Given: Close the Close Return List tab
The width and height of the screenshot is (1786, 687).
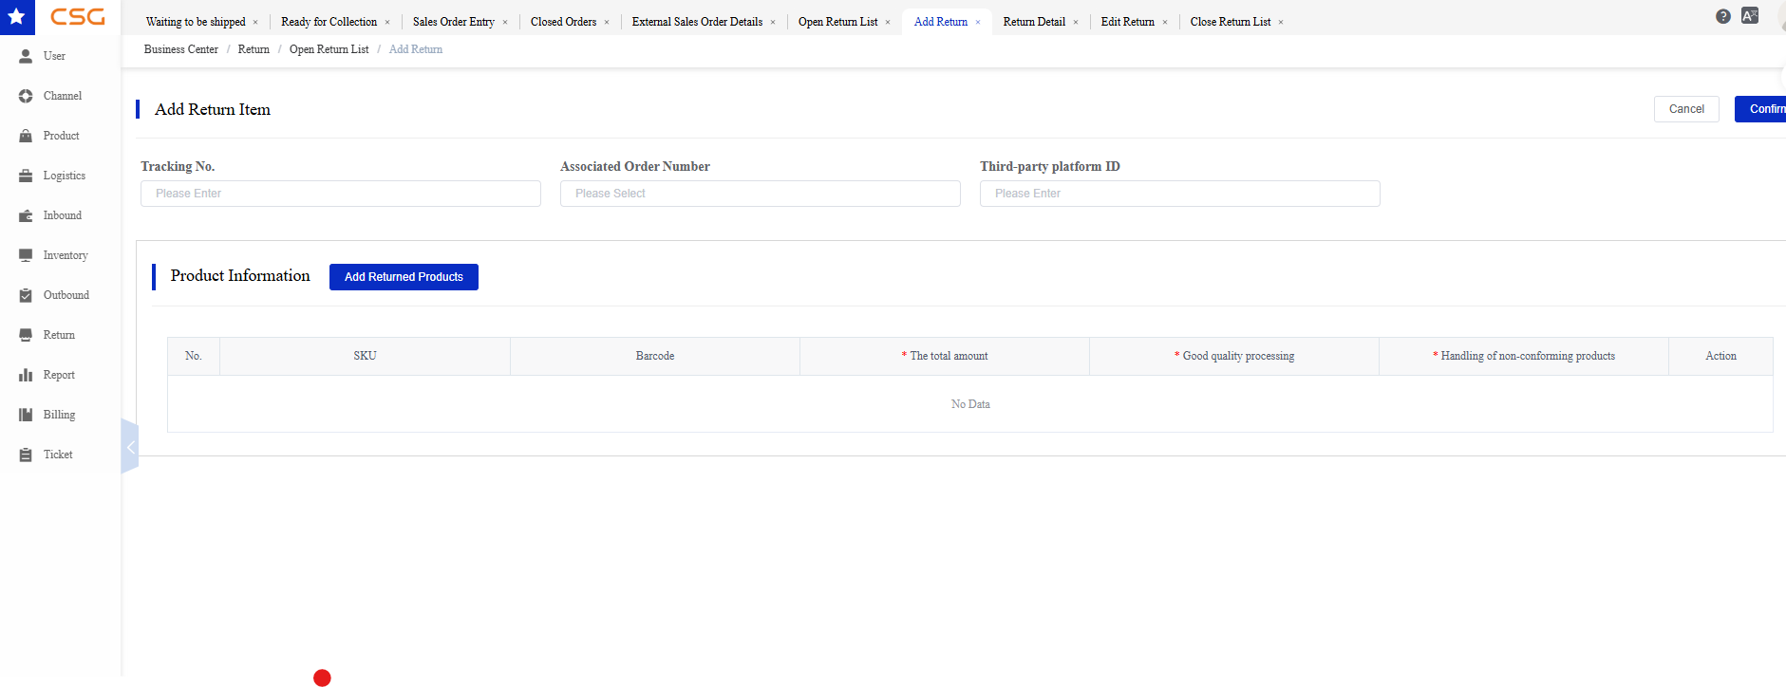Looking at the screenshot, I should pos(1281,22).
